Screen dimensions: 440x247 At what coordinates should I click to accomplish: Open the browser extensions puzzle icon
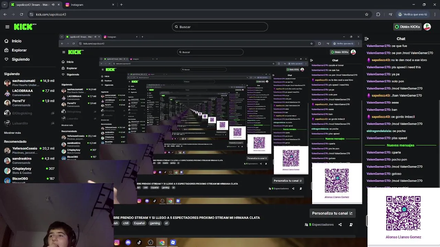378,14
